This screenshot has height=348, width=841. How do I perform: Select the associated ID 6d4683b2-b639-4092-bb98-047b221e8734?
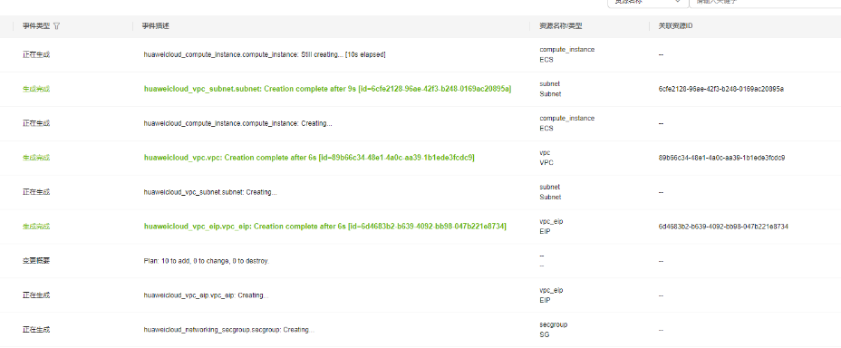723,227
